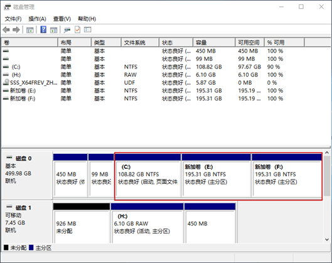This screenshot has width=332, height=263.
Task: Click the black 未分配 legend swatch
Action: [6, 247]
